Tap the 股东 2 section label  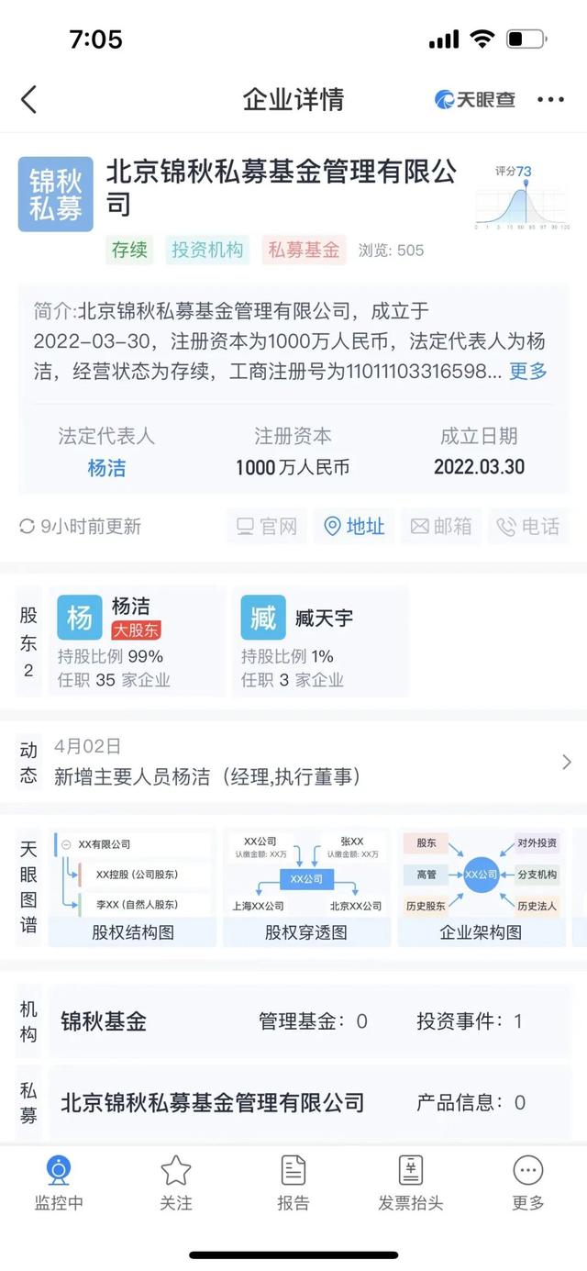(28, 642)
